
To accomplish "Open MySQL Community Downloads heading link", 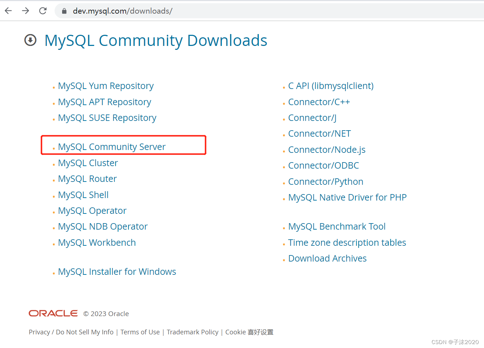I will (156, 41).
